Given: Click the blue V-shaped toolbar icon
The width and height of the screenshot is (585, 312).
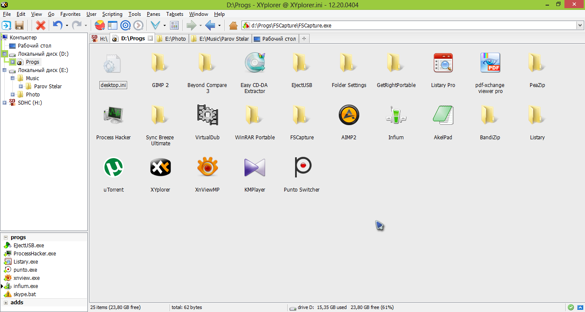Looking at the screenshot, I should coord(155,25).
